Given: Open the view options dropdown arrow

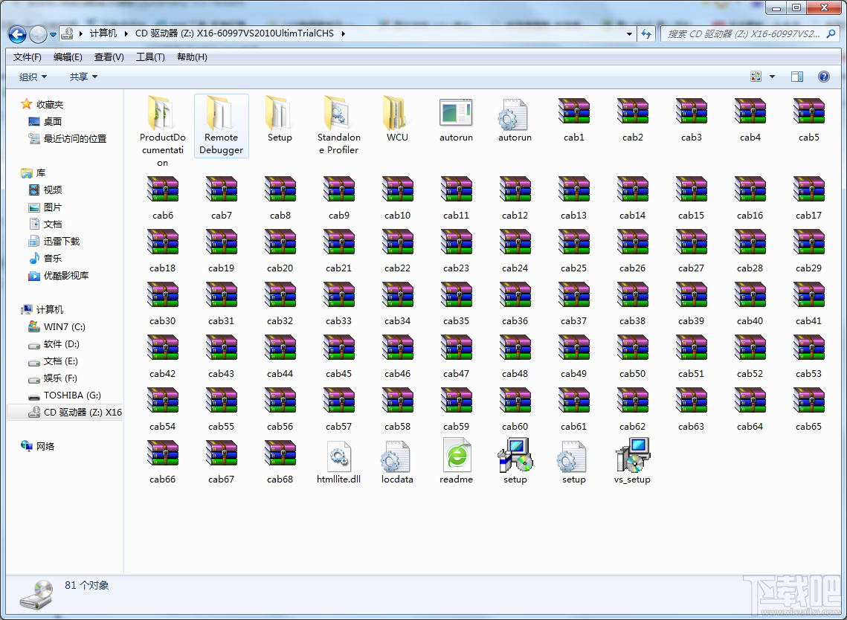Looking at the screenshot, I should click(772, 77).
